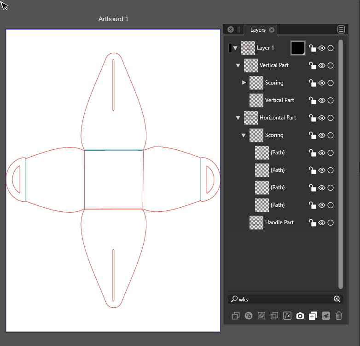Viewport: 360px width, 346px height.
Task: Delete the layer with the trash icon
Action: point(339,316)
